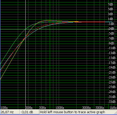Click the 500Hz frequency axis label
The height and width of the screenshot is (115, 117).
(100, 108)
